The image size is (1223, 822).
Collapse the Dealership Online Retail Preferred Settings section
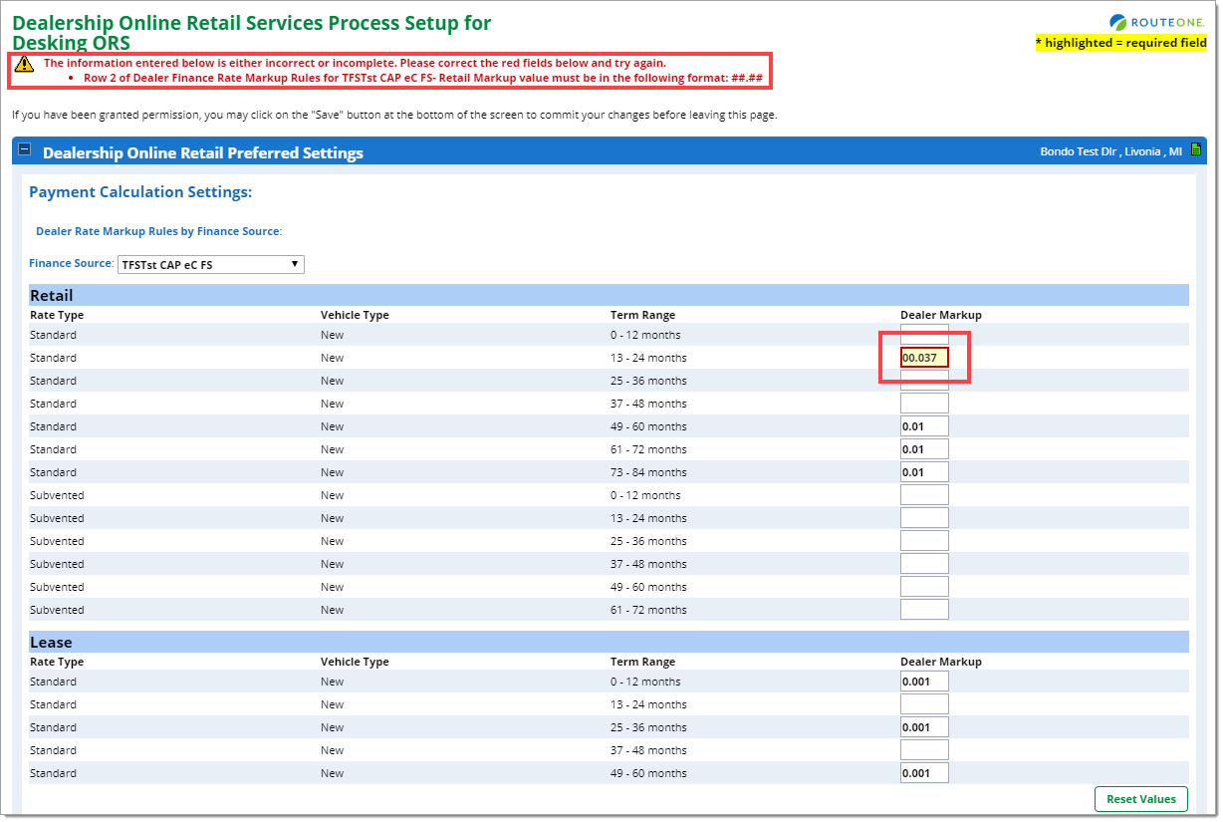click(25, 150)
